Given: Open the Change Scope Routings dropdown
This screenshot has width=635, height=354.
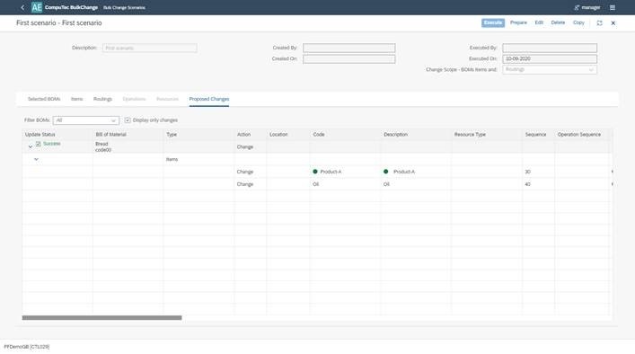Looking at the screenshot, I should [550, 70].
